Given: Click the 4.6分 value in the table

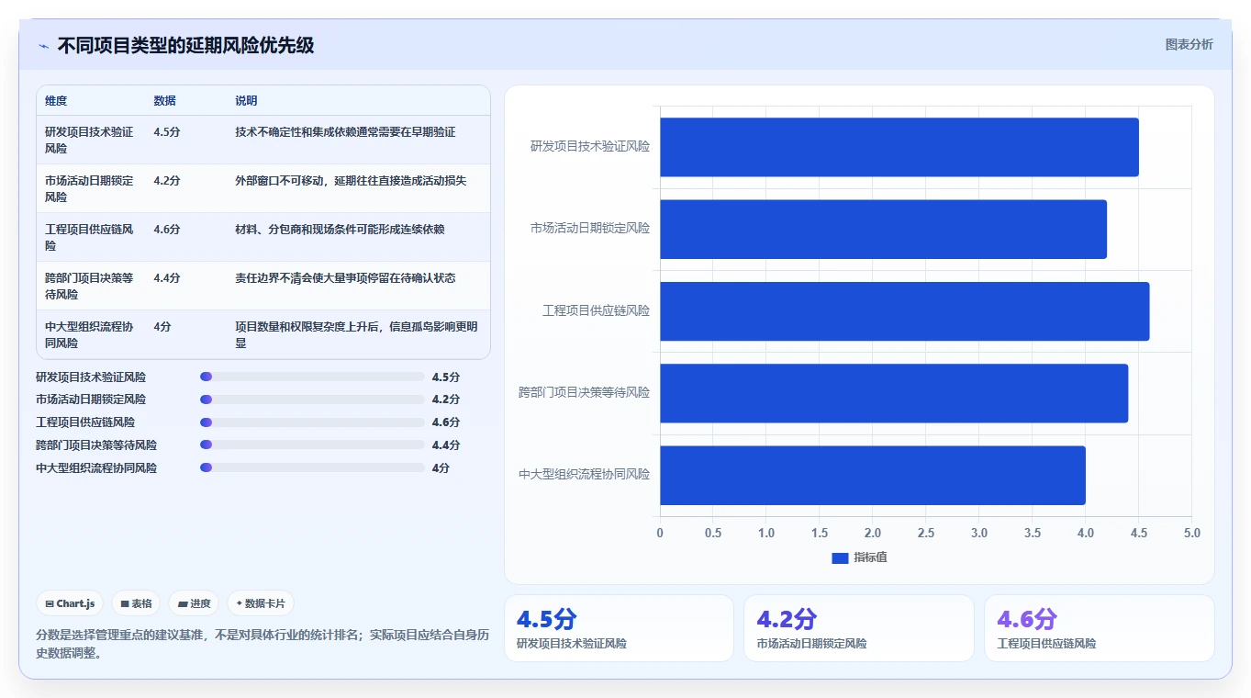Looking at the screenshot, I should [167, 230].
